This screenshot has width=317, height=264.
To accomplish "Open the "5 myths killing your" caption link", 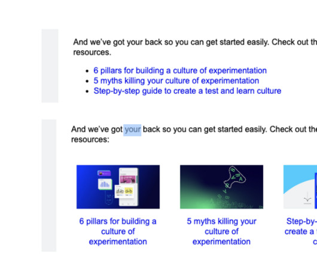I will coord(221,231).
